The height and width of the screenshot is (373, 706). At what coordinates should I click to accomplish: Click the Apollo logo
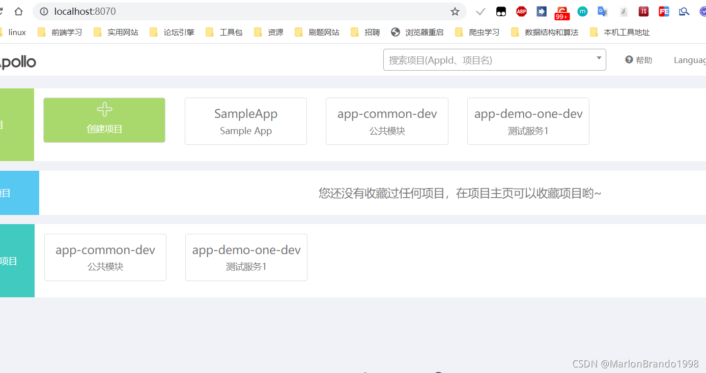tap(18, 62)
